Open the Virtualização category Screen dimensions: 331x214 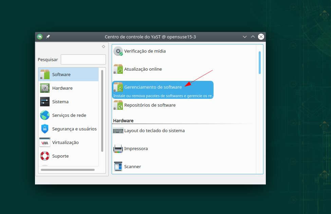65,142
